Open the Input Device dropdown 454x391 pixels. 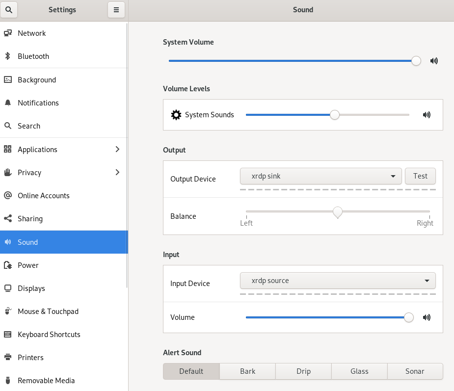[x=338, y=280]
